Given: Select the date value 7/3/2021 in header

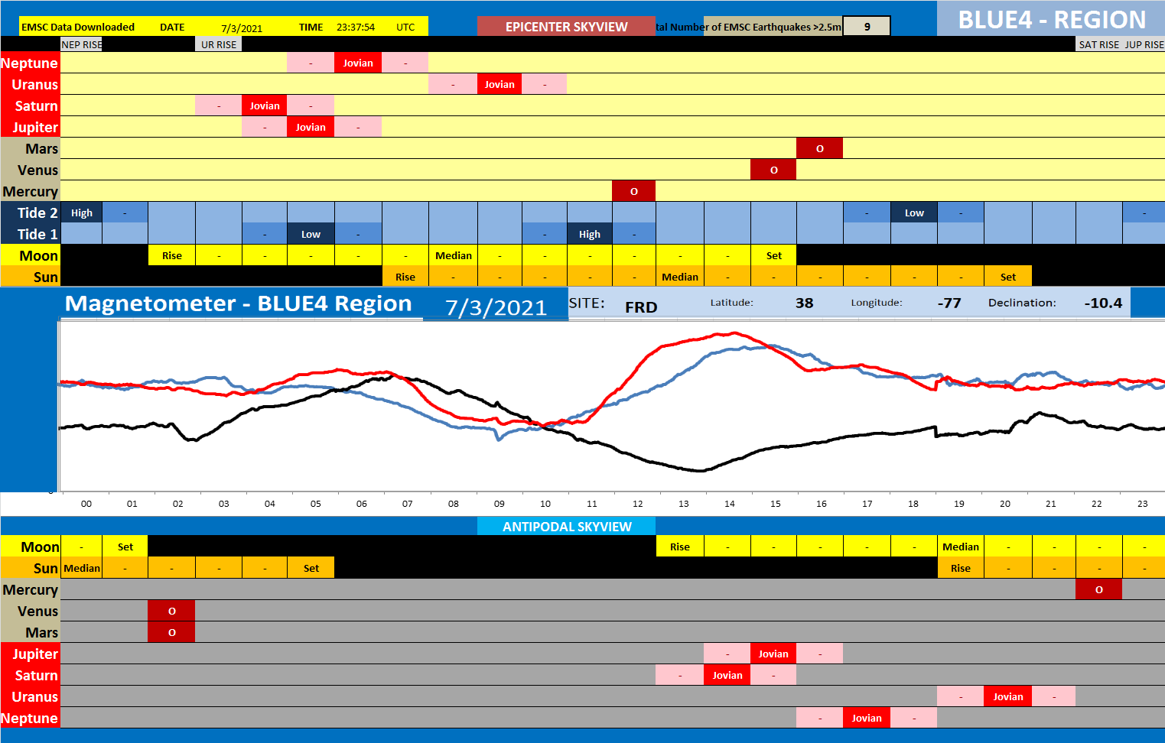Looking at the screenshot, I should click(x=242, y=28).
